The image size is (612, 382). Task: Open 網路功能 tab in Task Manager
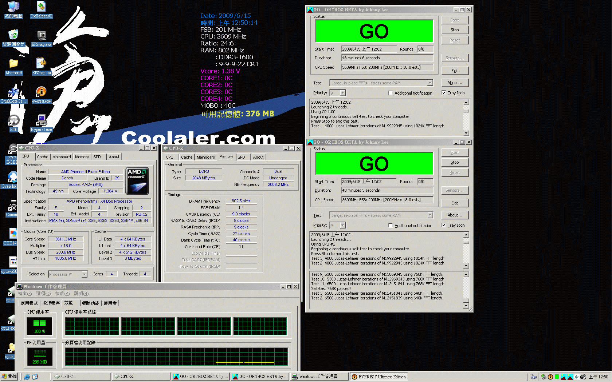click(90, 303)
